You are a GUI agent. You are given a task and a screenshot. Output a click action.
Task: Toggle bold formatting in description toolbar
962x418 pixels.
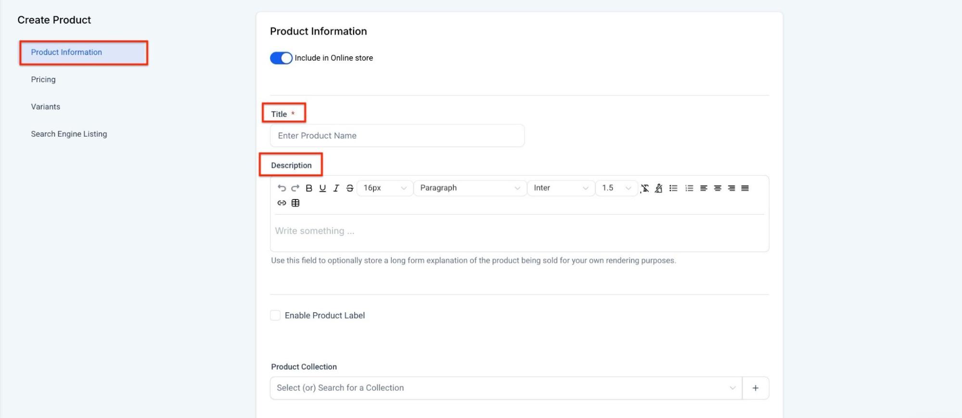pos(309,188)
